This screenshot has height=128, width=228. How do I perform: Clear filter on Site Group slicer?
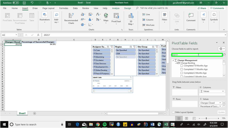(x=157, y=47)
